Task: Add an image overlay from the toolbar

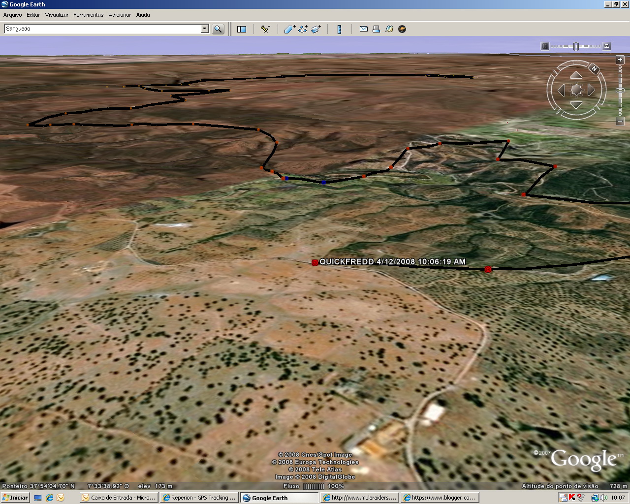Action: point(316,29)
